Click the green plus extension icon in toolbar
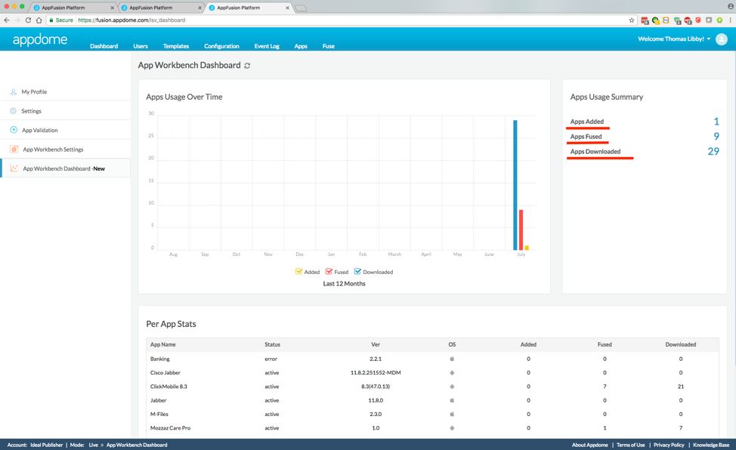 pos(719,20)
